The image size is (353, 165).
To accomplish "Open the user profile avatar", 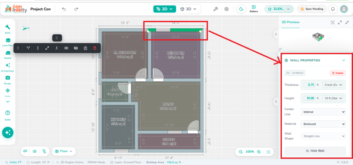I will point(344,9).
